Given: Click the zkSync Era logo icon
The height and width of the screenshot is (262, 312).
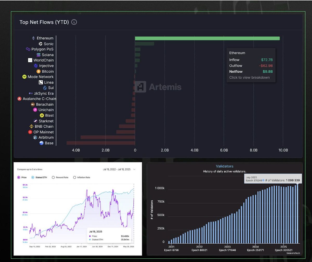Looking at the screenshot, I should coord(31,93).
